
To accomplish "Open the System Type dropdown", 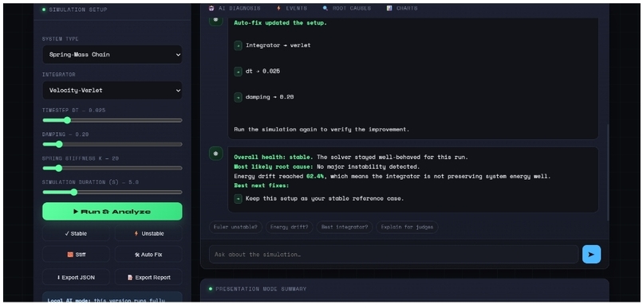I will pos(112,54).
